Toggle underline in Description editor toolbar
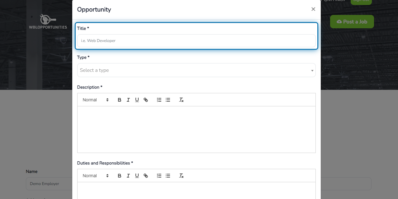Viewport: 398px width, 199px height. (137, 100)
